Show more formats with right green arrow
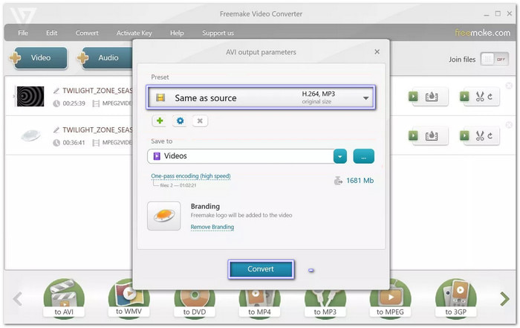 [504, 299]
